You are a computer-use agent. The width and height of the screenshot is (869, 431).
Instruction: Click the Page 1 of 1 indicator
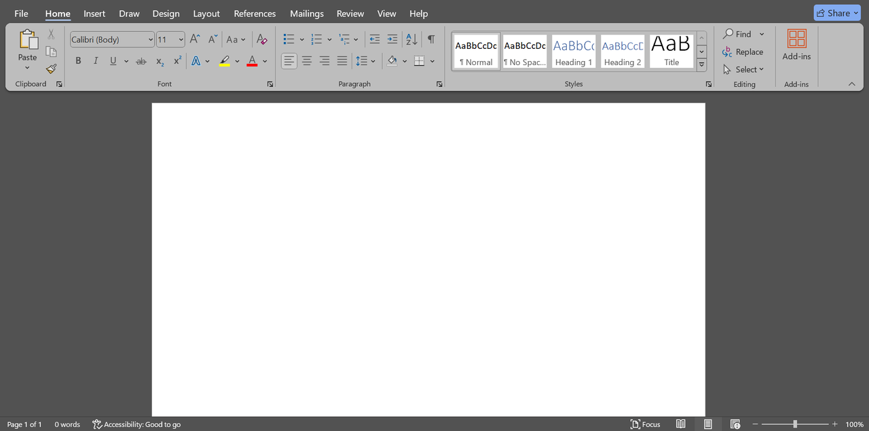[x=24, y=424]
